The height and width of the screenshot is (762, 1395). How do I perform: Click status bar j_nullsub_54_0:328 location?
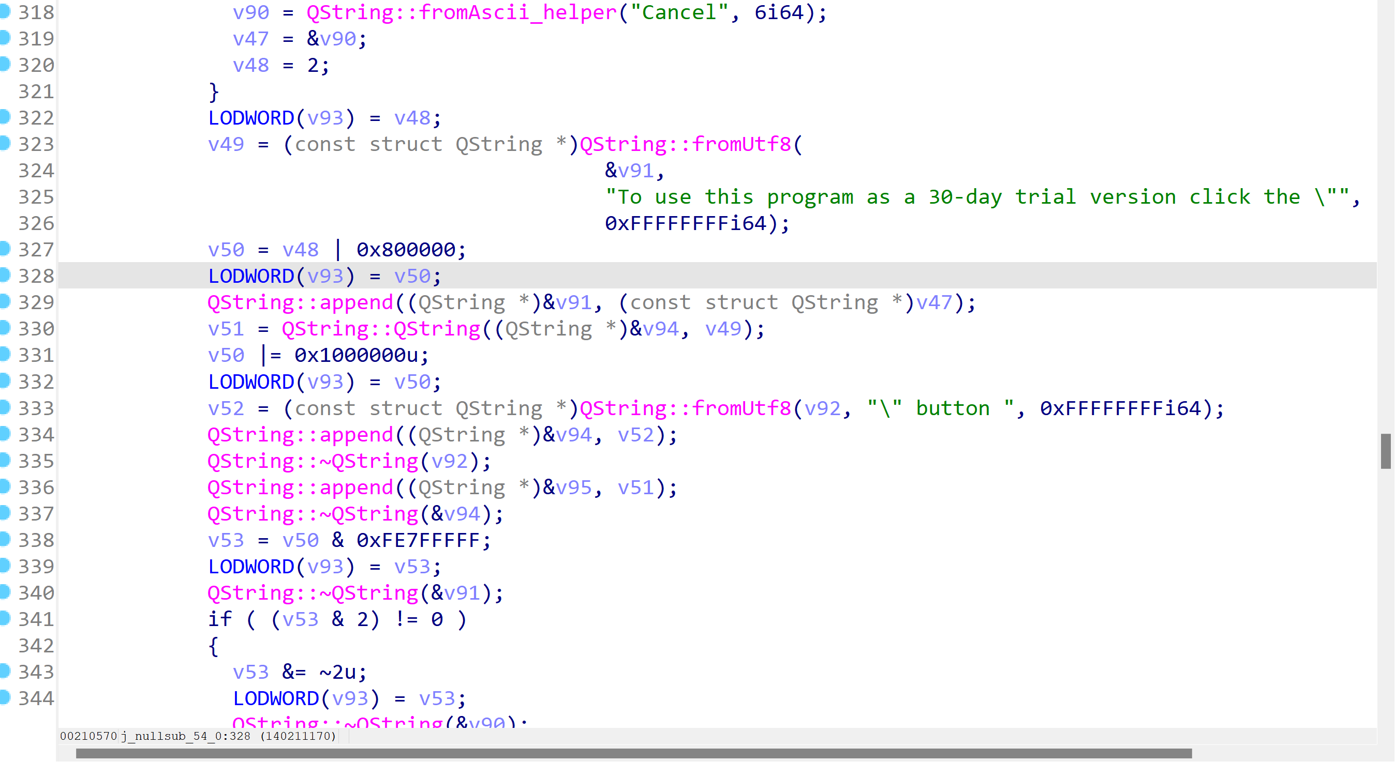tap(186, 736)
